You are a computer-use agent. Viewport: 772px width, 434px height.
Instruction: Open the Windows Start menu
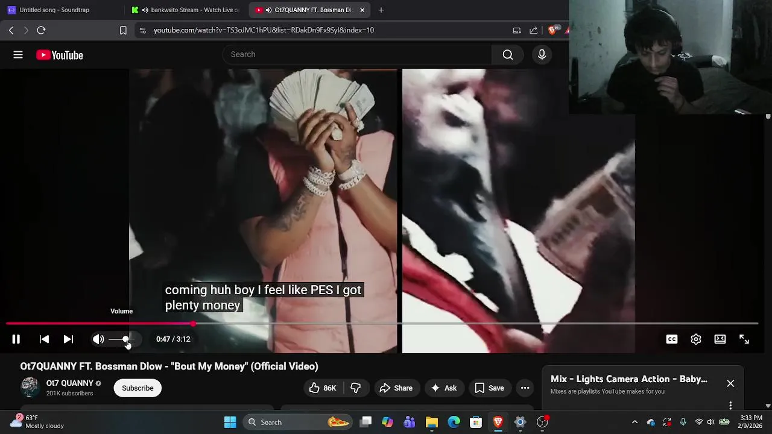[x=230, y=422]
